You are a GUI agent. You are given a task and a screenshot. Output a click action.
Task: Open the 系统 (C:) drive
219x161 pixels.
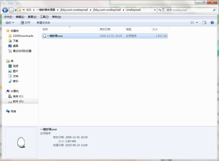(18, 96)
